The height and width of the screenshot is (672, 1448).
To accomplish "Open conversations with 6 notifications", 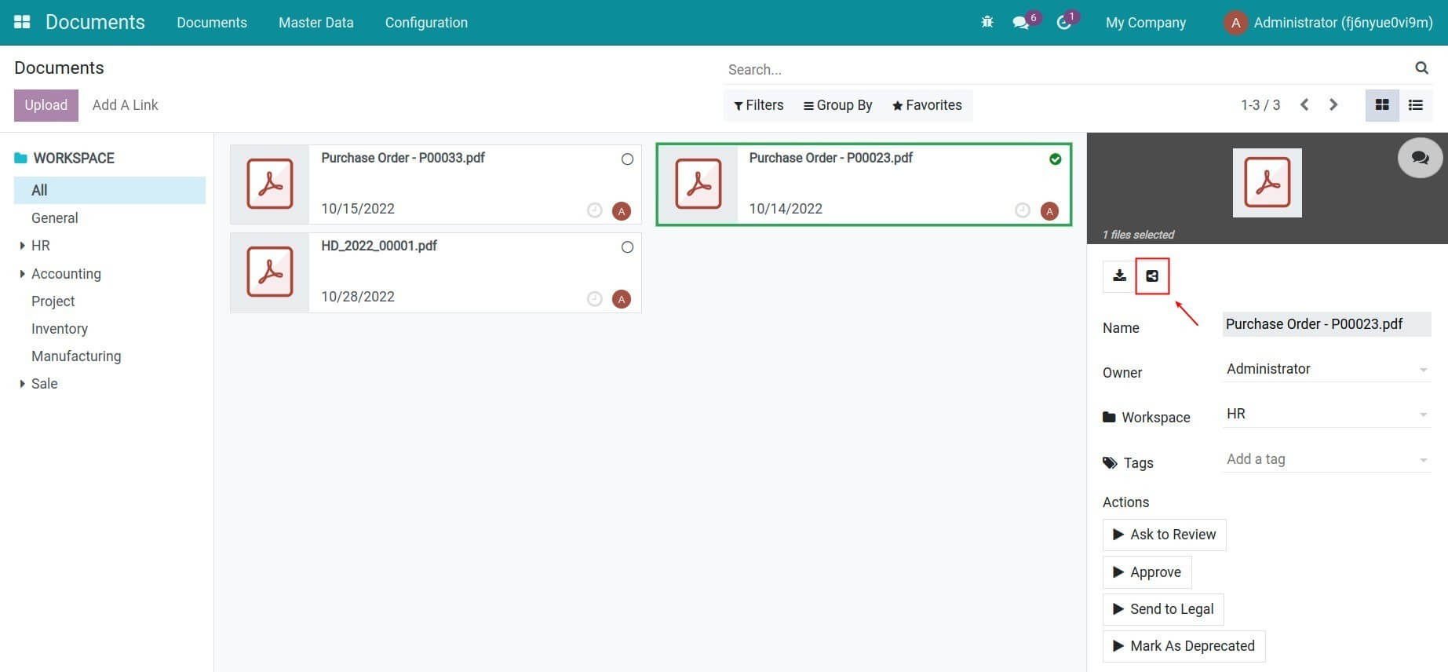I will [1021, 22].
